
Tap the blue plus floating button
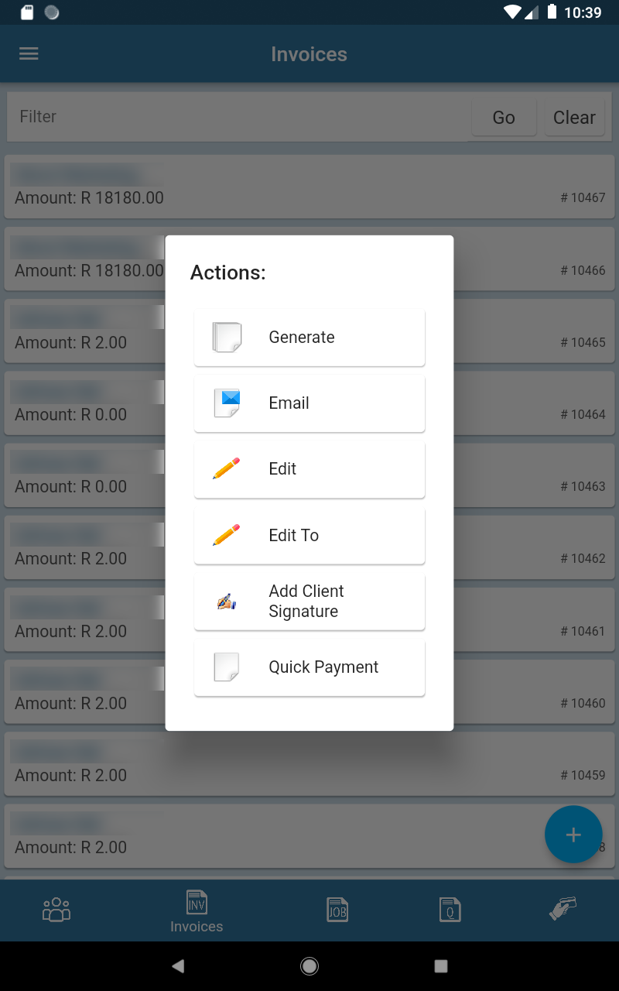pyautogui.click(x=573, y=834)
